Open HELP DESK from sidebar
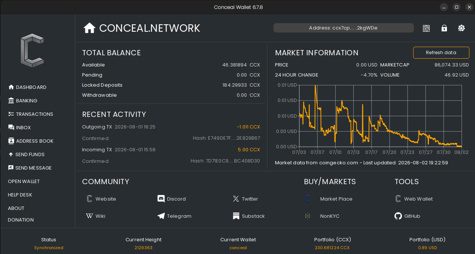Screen dimensions: 475x254 (20, 195)
